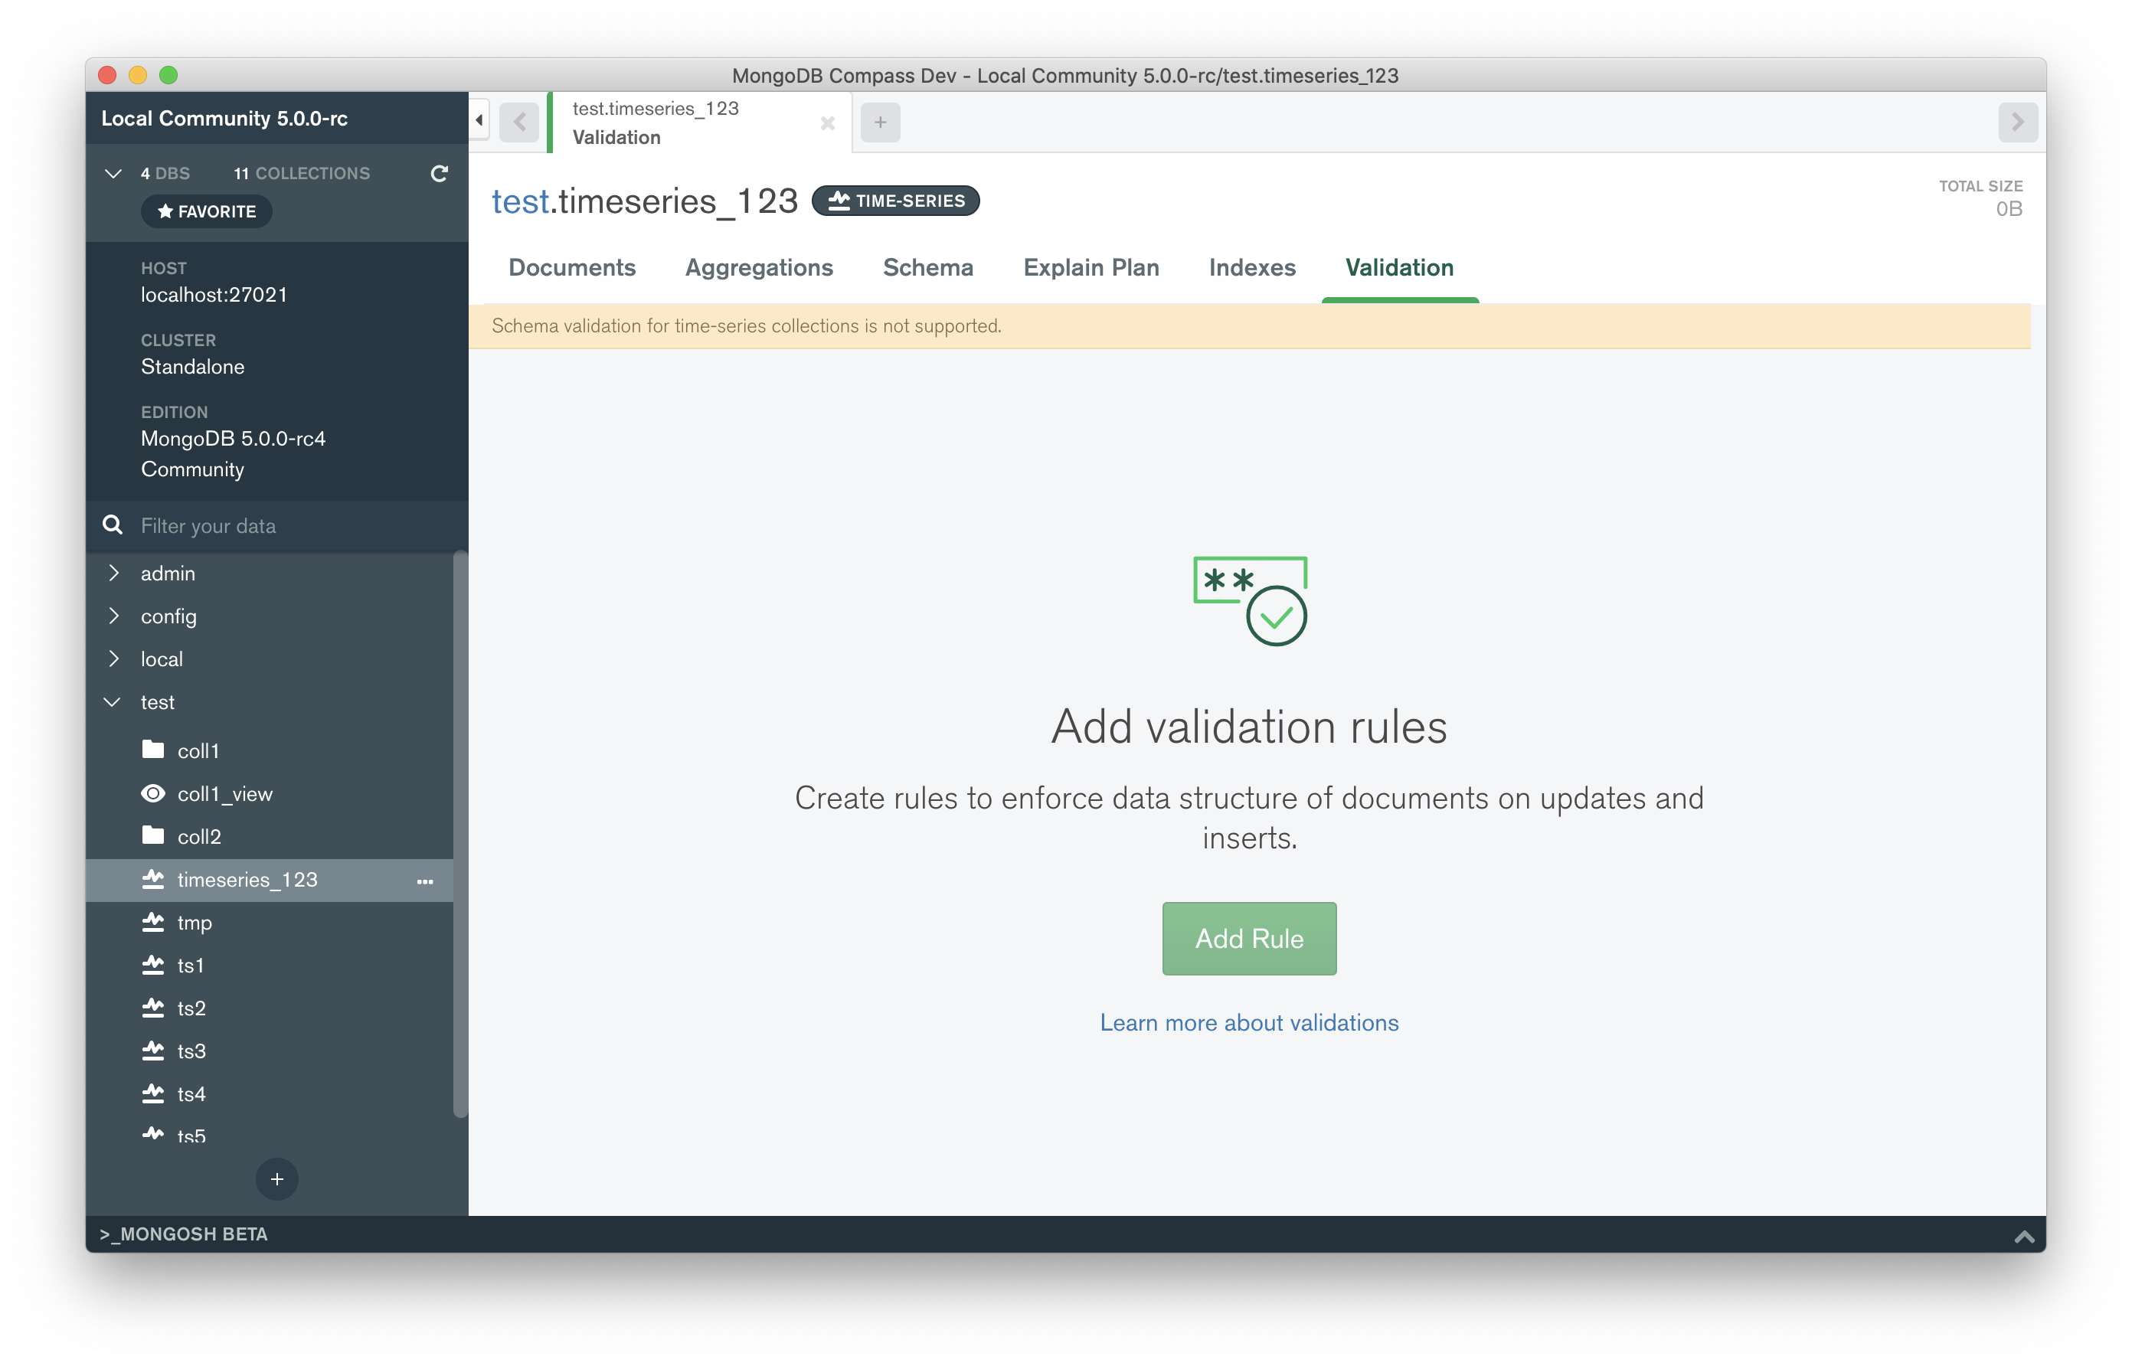Close the test.timeseries_123 tab
This screenshot has height=1366, width=2132.
coord(826,123)
